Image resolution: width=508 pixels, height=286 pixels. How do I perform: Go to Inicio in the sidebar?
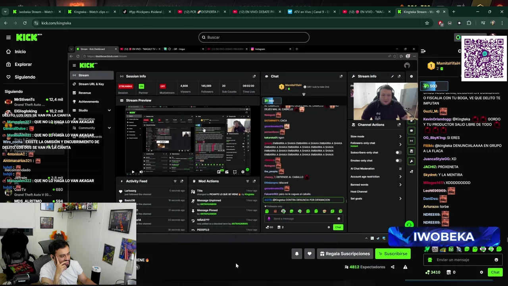click(16, 52)
